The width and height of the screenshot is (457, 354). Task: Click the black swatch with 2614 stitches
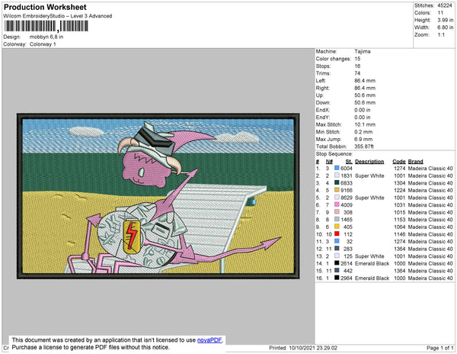pyautogui.click(x=337, y=263)
